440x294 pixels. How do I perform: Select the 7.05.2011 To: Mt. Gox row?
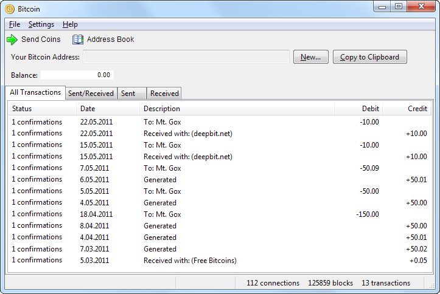tap(220, 168)
